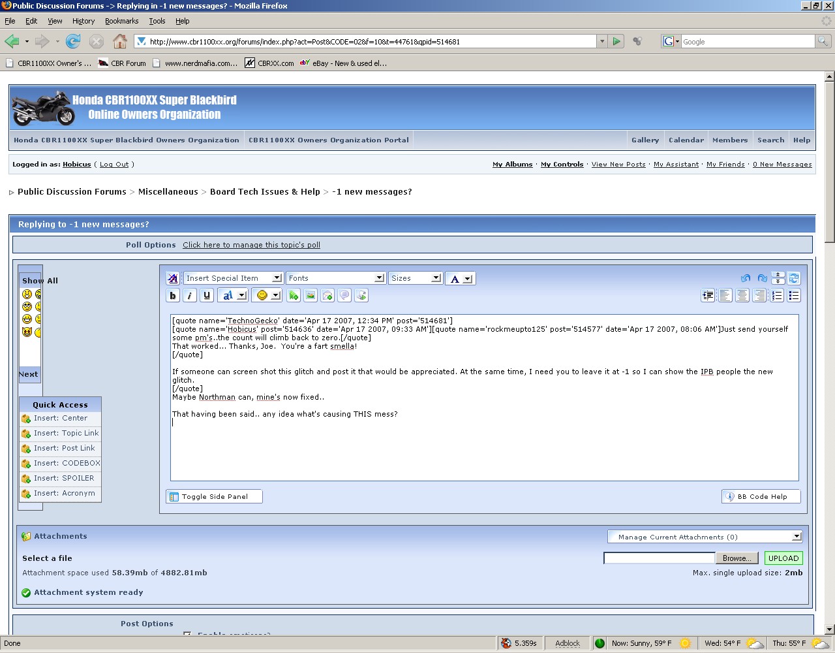Viewport: 835px width, 653px height.
Task: Click the indent text icon
Action: pyautogui.click(x=708, y=296)
